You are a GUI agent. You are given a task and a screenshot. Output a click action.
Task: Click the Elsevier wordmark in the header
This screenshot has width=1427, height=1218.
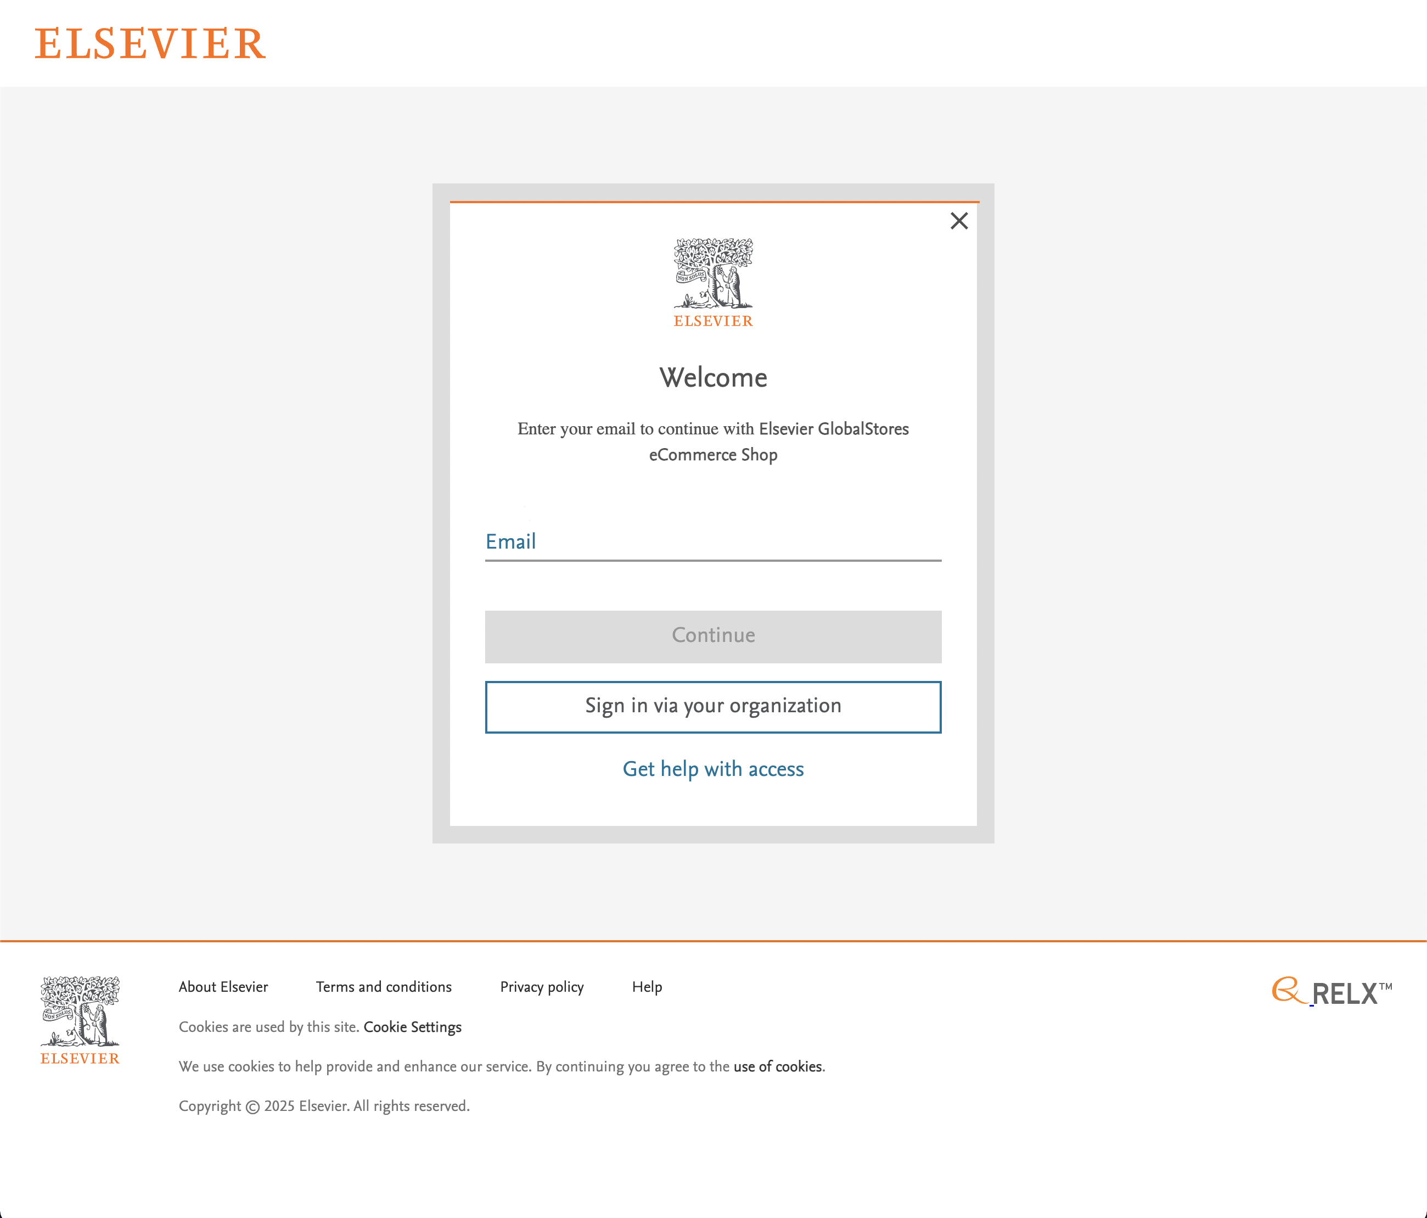[x=151, y=43]
